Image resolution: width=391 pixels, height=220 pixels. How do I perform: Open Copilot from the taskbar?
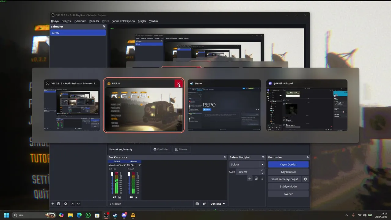pos(61,215)
